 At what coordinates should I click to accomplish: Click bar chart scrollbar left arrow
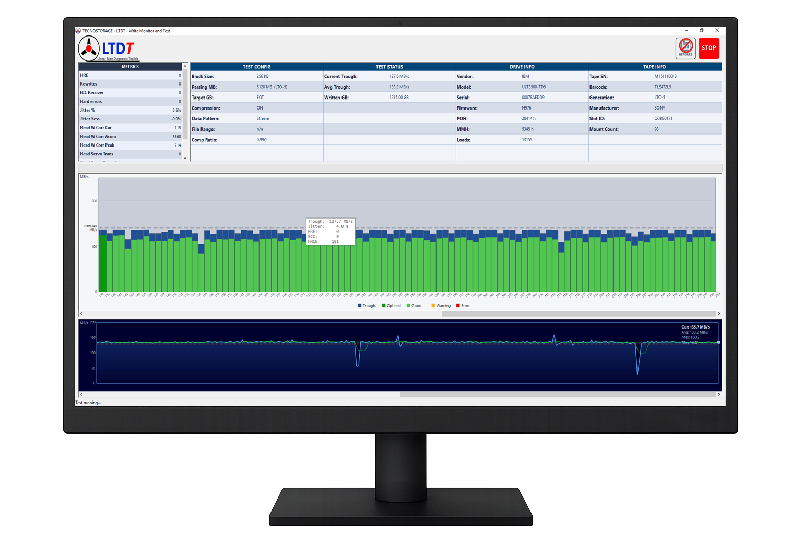tap(81, 313)
